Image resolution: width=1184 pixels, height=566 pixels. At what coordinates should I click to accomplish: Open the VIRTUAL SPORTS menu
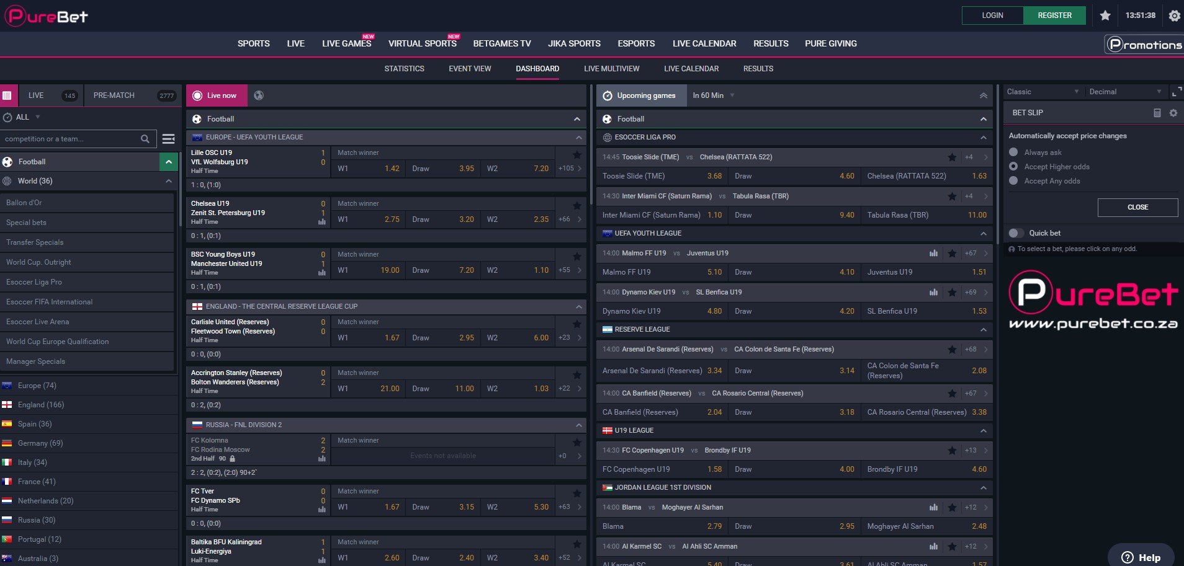(x=423, y=43)
